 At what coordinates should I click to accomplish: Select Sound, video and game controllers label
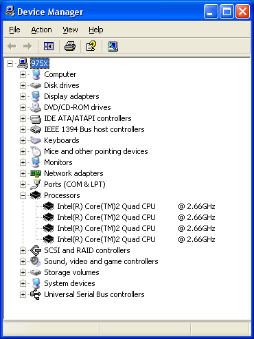click(x=101, y=261)
